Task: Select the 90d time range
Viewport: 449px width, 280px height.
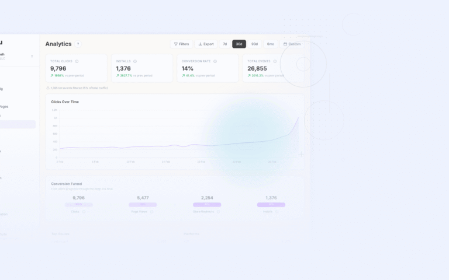Action: [x=254, y=44]
